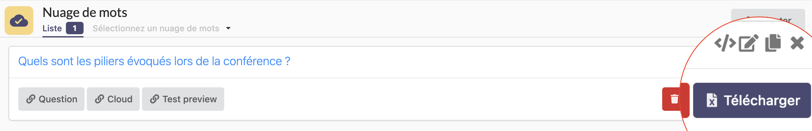Click the chain icon inside the Question button
The image size is (812, 131).
(31, 99)
